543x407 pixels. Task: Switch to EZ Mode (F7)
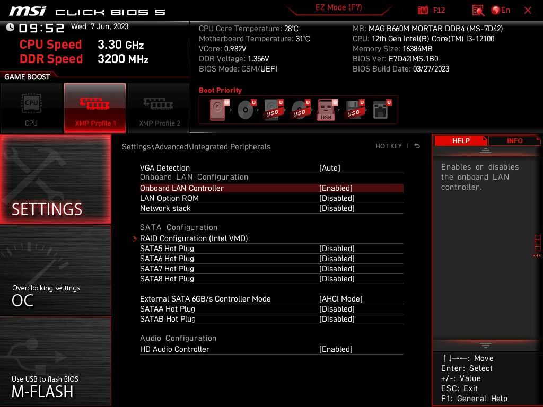pyautogui.click(x=339, y=7)
